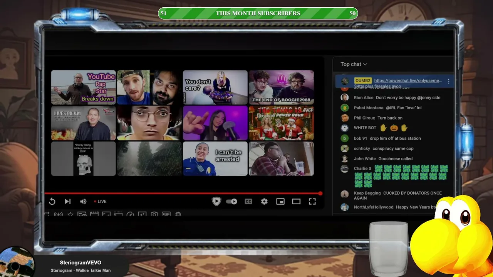
Task: Enable theater mode view
Action: (296, 201)
